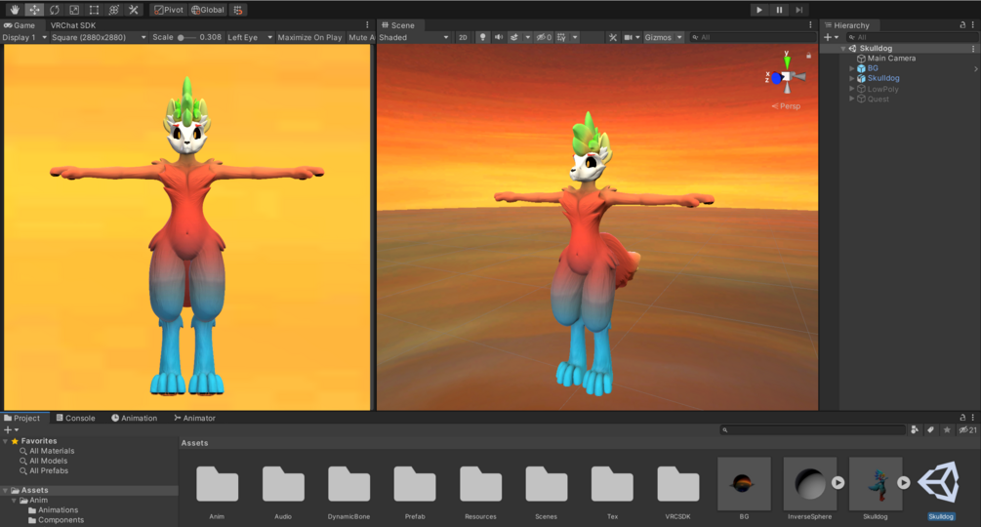Expand the Skulldog object in Hierarchy
Image resolution: width=981 pixels, height=527 pixels.
click(852, 78)
